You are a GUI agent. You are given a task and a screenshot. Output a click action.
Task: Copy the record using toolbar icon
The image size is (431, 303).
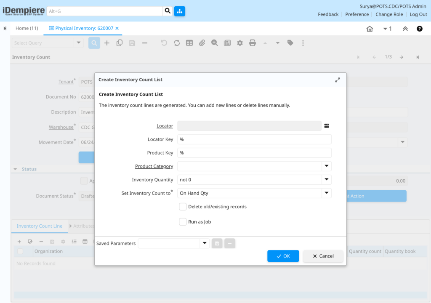click(x=119, y=43)
